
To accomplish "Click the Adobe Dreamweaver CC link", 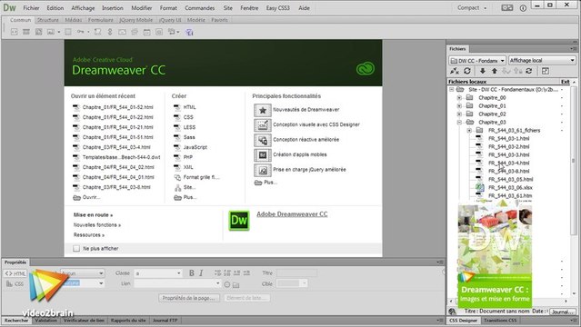I will (x=292, y=214).
